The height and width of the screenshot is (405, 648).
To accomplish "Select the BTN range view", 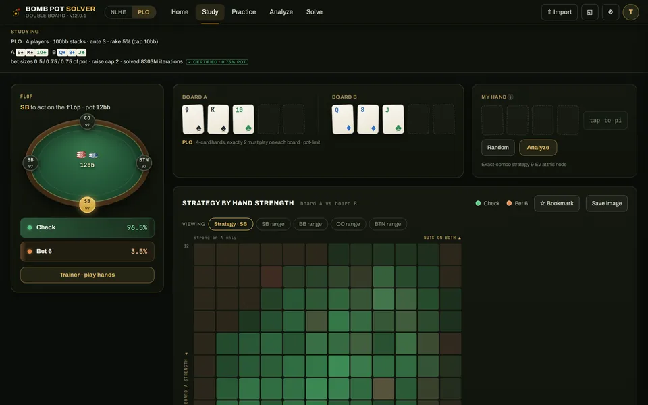I will 387,224.
